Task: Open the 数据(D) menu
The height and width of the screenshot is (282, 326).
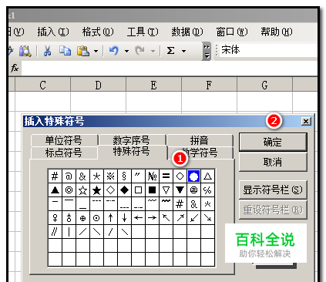Action: pos(187,32)
